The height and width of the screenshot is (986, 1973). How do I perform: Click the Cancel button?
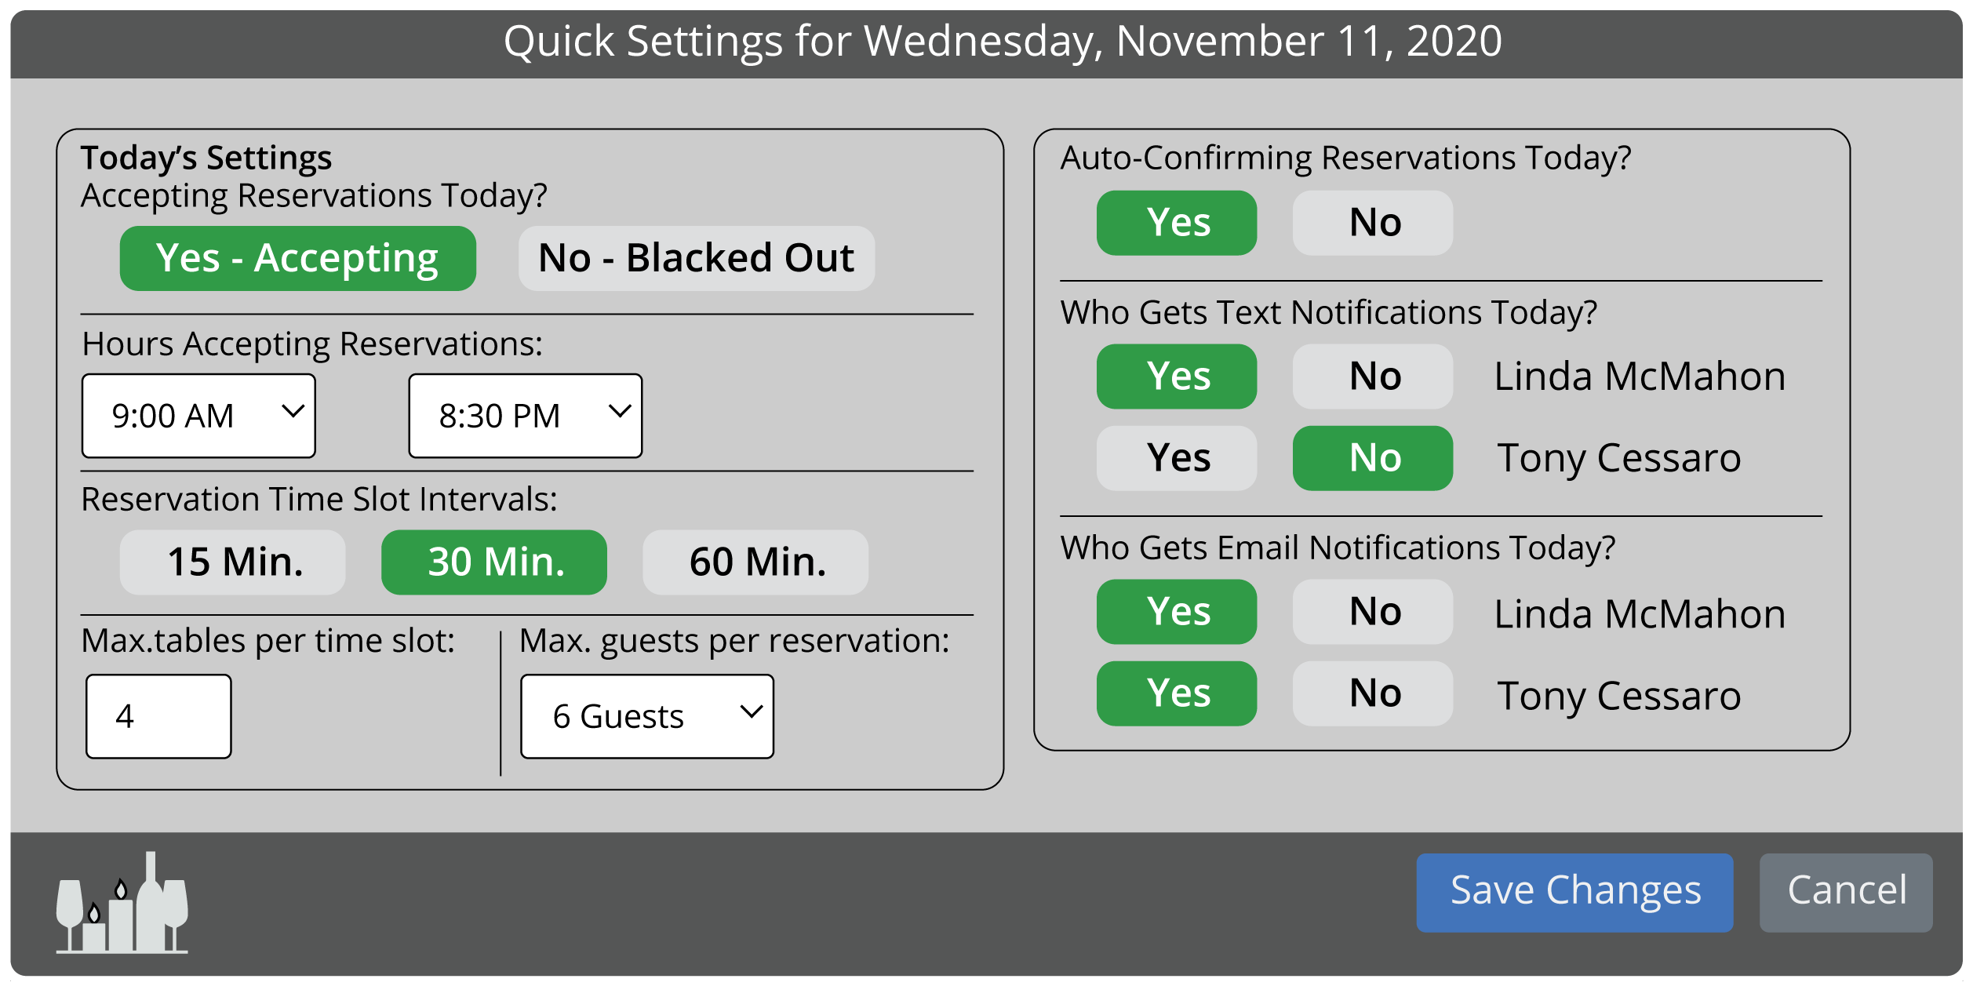point(1845,892)
